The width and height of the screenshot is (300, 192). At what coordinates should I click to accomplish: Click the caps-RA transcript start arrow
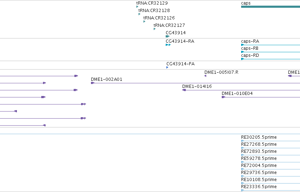(243, 45)
